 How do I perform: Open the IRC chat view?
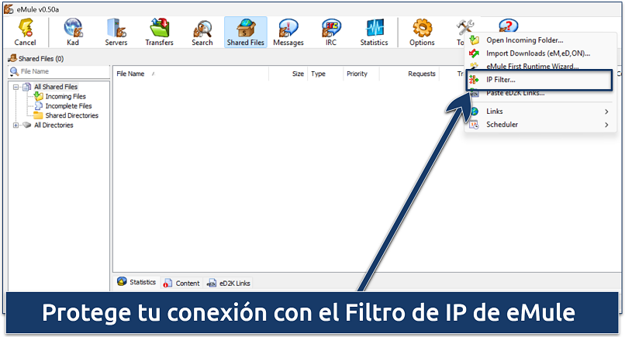tap(331, 33)
